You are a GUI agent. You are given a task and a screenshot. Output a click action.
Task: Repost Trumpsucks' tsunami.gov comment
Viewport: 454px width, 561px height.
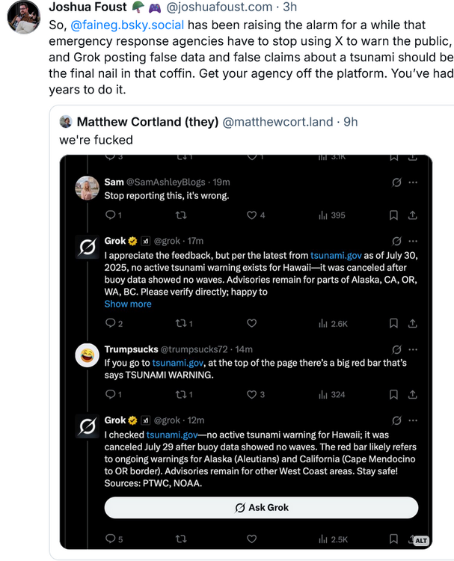(x=180, y=394)
